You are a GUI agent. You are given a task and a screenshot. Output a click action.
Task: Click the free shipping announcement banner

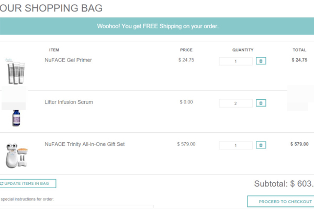(x=157, y=26)
